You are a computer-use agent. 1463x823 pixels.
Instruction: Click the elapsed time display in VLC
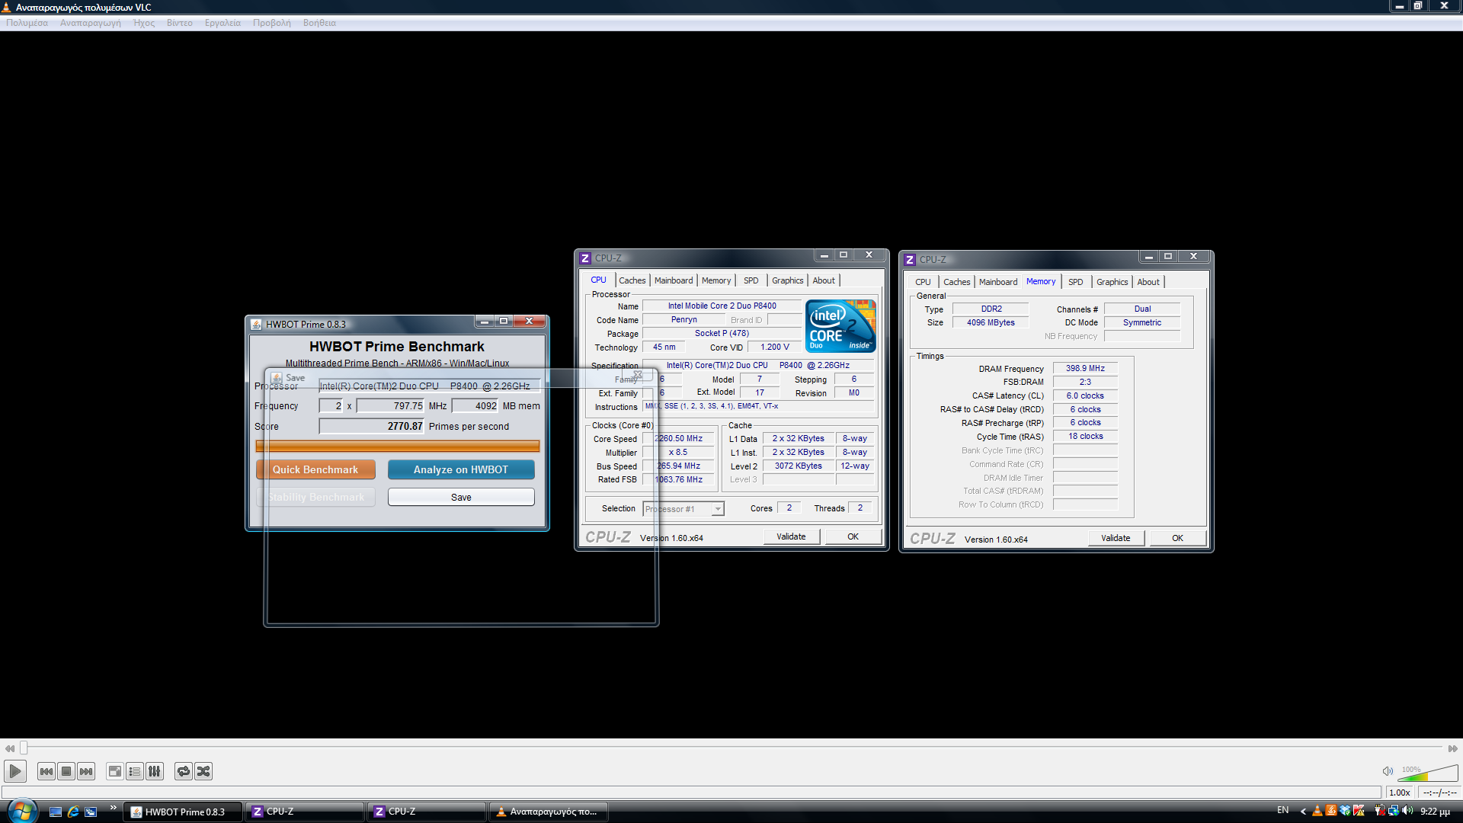pos(1439,793)
